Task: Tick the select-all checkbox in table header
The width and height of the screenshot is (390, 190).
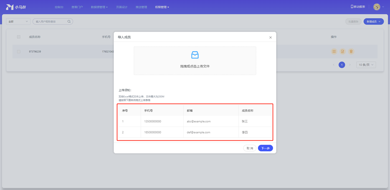Action: coord(19,37)
